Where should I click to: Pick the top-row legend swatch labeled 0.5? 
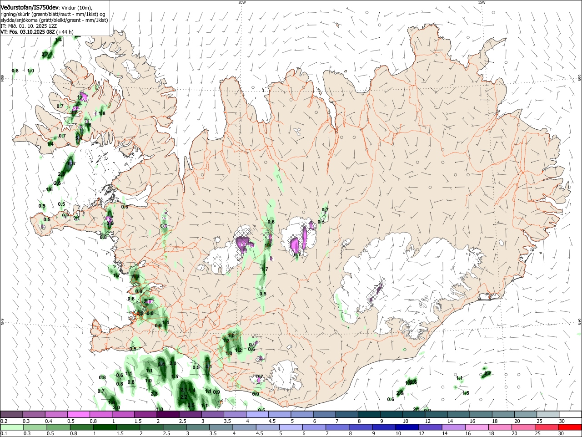tap(78, 415)
